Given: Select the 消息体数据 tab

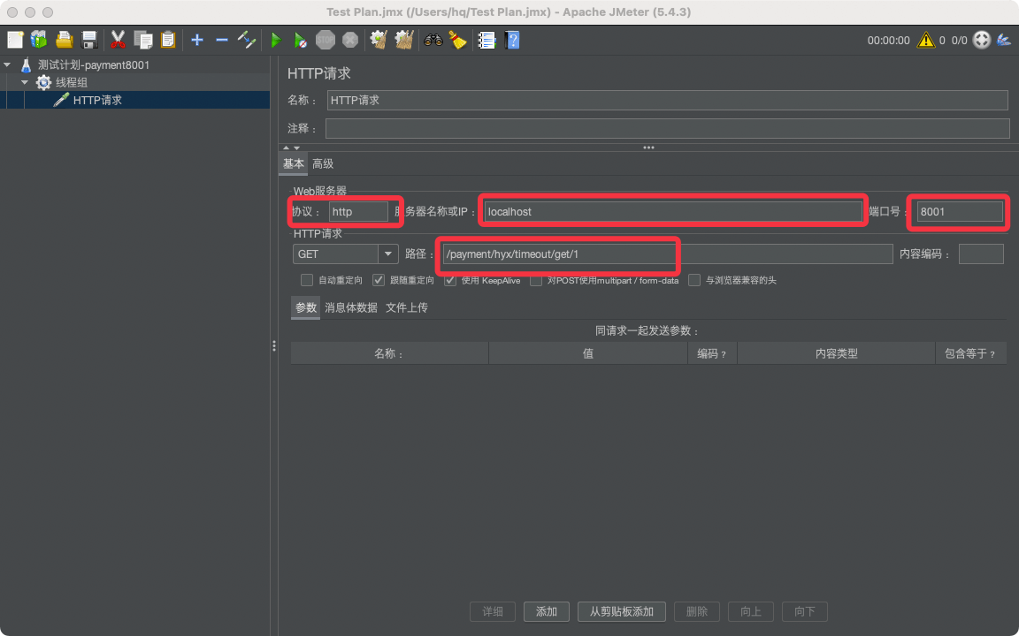Looking at the screenshot, I should click(351, 307).
